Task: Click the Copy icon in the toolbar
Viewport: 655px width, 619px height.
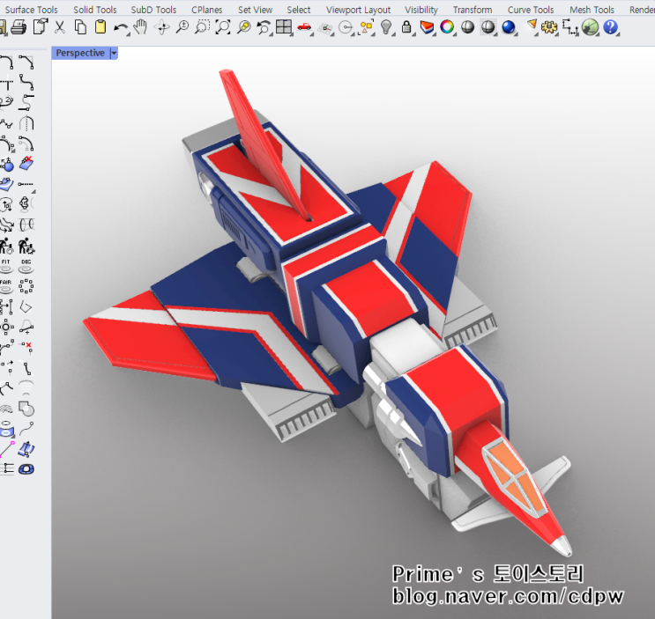Action: 80,28
